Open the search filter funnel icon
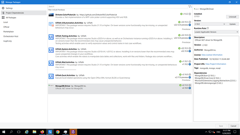This screenshot has height=135, width=240. [x=190, y=6]
